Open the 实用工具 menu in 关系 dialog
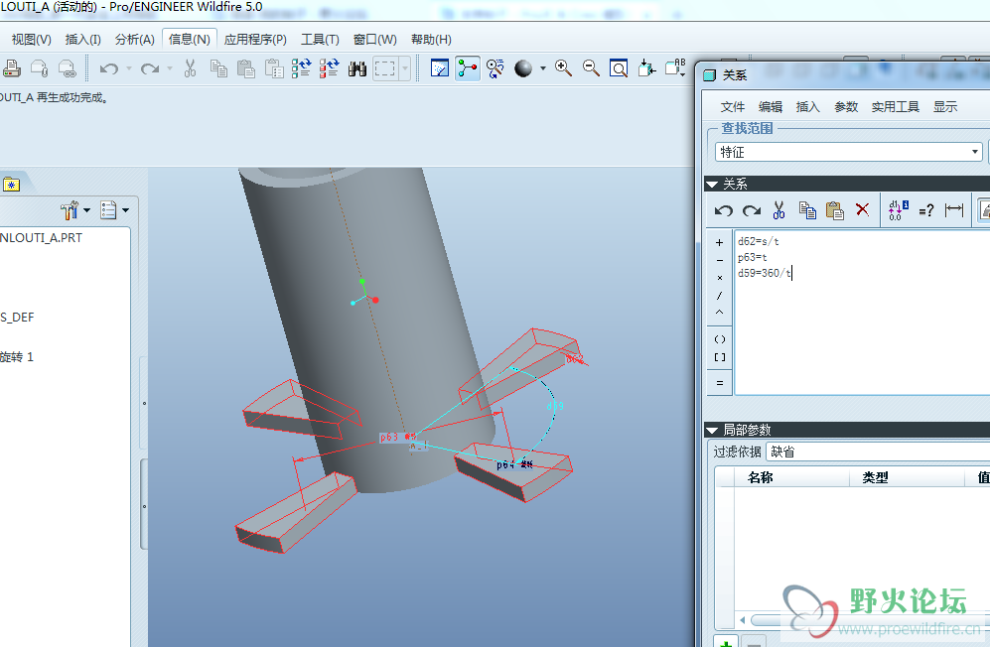 click(896, 107)
